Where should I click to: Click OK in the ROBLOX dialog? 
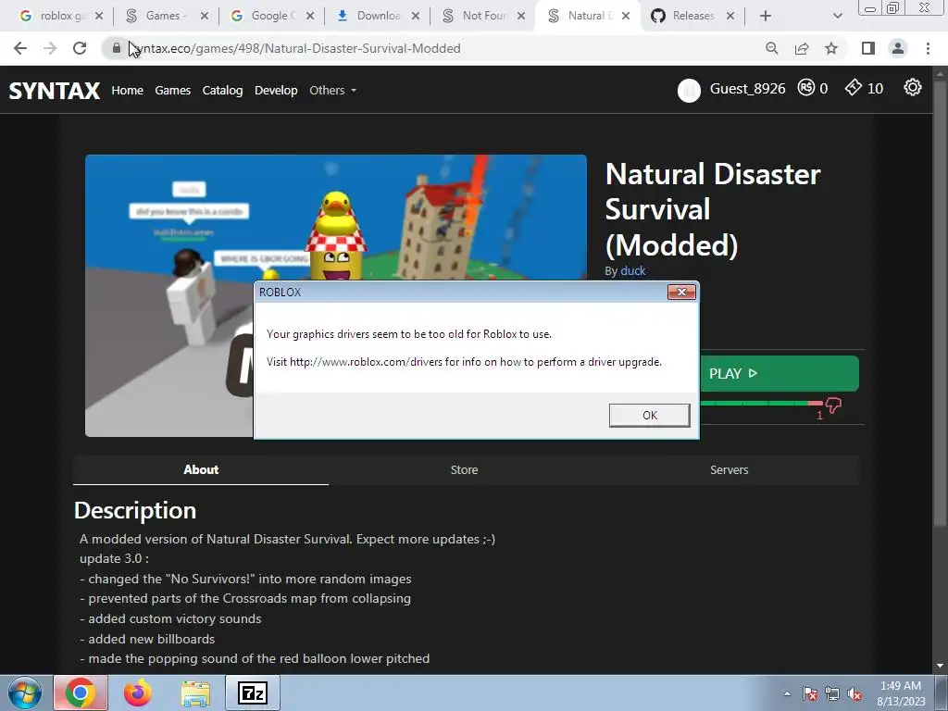tap(649, 416)
